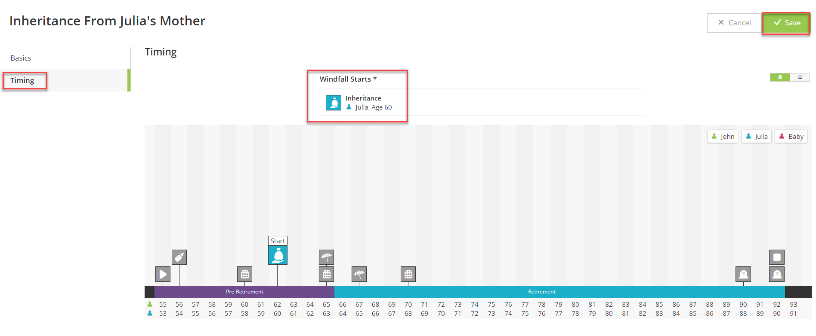Open the Windfall Starts Inheritance selector
This screenshot has width=816, height=336.
481,102
